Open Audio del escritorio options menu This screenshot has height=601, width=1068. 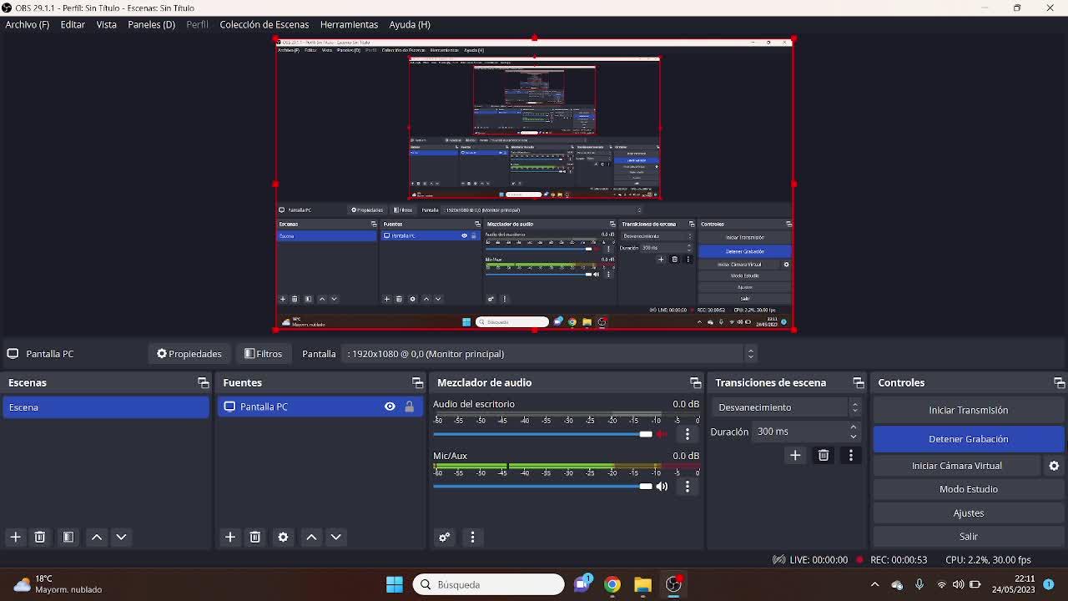coord(688,434)
